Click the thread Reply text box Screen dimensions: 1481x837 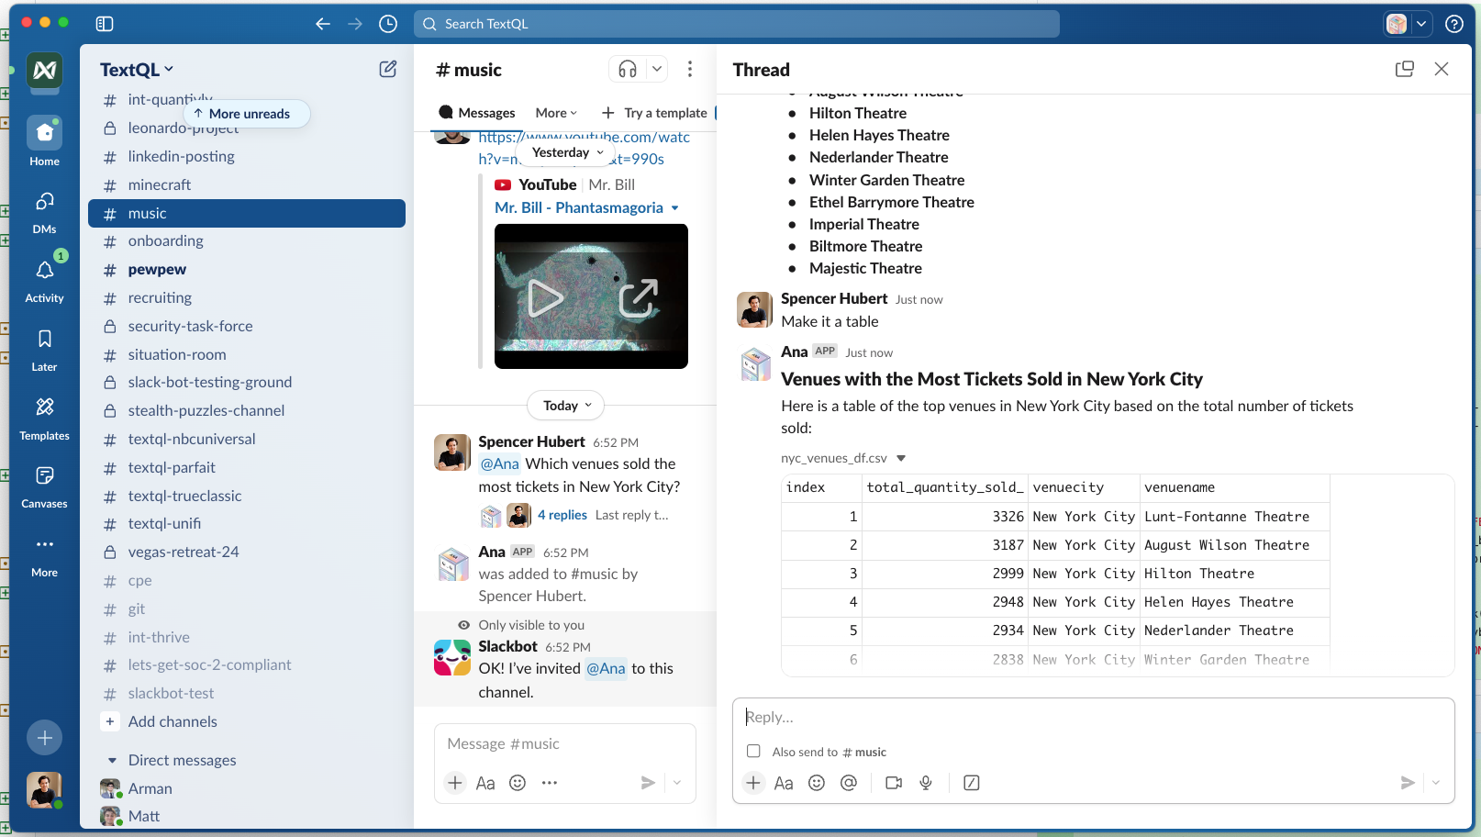[x=1093, y=717]
